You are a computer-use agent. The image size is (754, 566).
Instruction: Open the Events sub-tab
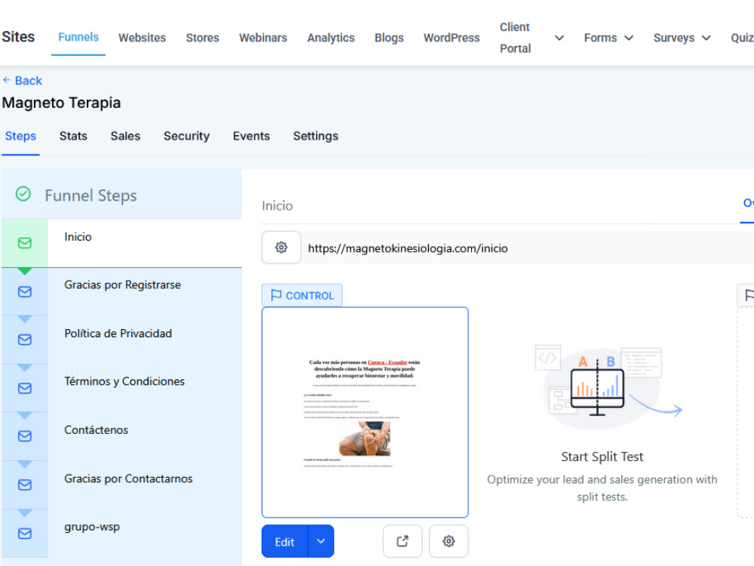click(x=251, y=136)
